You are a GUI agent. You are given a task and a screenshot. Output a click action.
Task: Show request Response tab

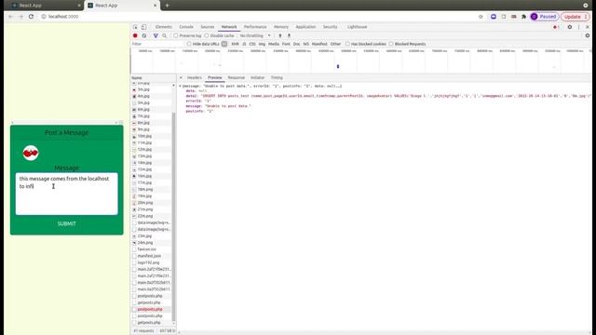(236, 78)
